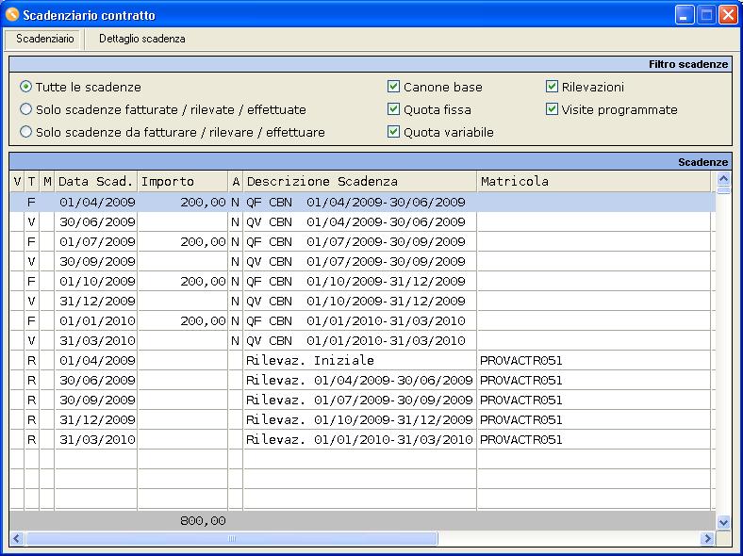Select row 'Rilevaz. 01/04/2009-30/06/2009'
Screen dimensions: 743x556
[x=362, y=381]
